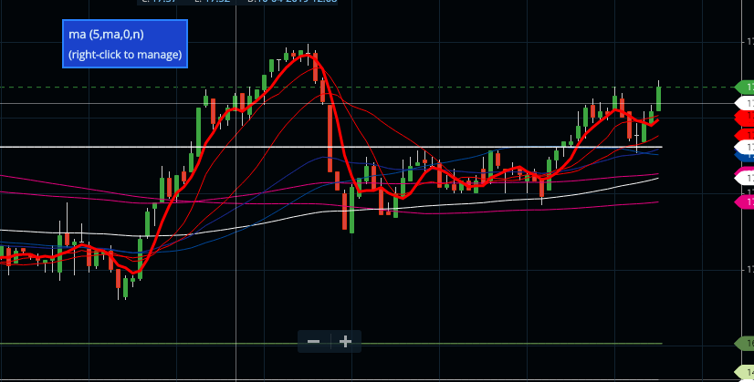This screenshot has height=382, width=754.
Task: Click the plus zoom-in button
Action: [345, 341]
